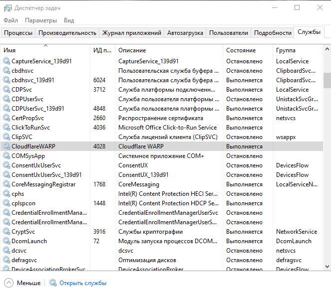Go to the Процессы tab

[18, 33]
